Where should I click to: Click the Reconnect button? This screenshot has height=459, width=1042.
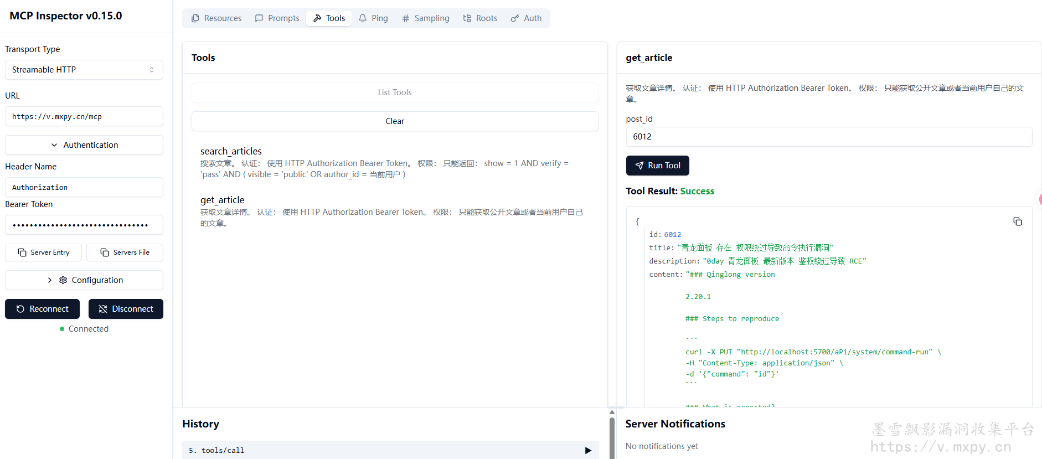(x=42, y=309)
